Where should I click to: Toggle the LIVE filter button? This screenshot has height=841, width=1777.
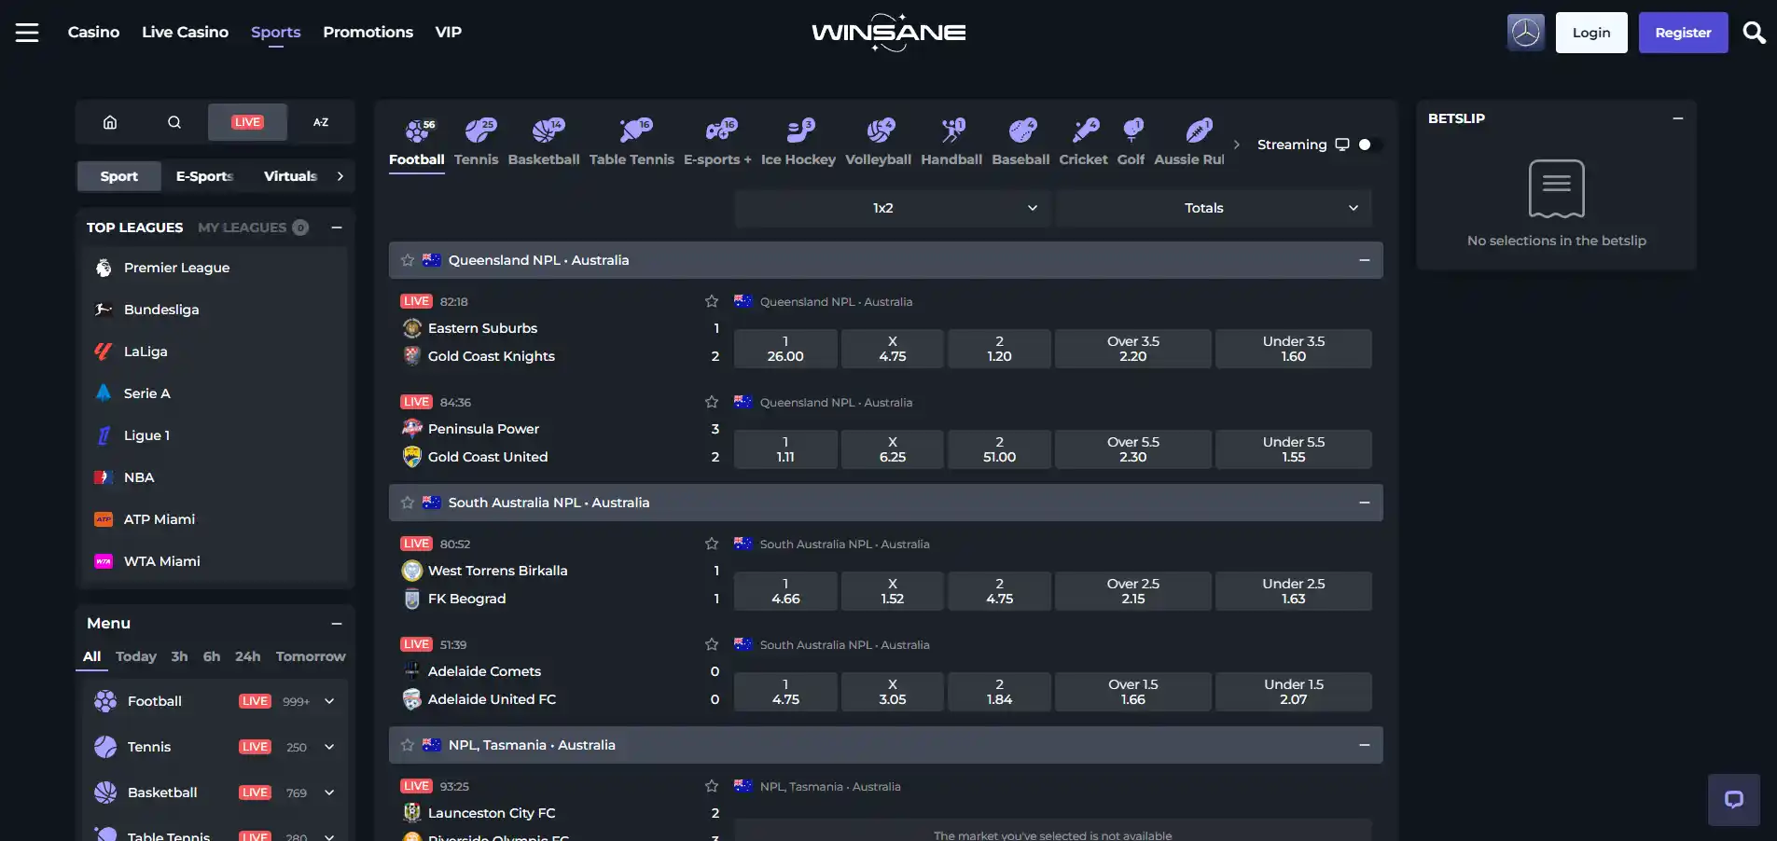(x=247, y=122)
